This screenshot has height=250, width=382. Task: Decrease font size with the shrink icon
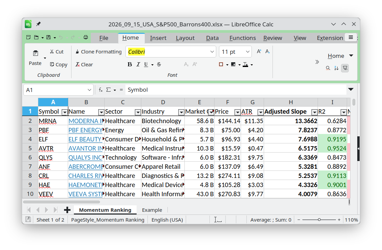click(267, 51)
